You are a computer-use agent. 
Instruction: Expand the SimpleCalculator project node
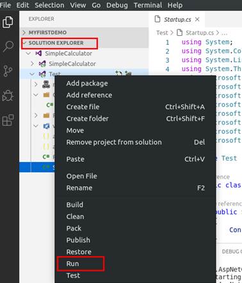pos(32,63)
